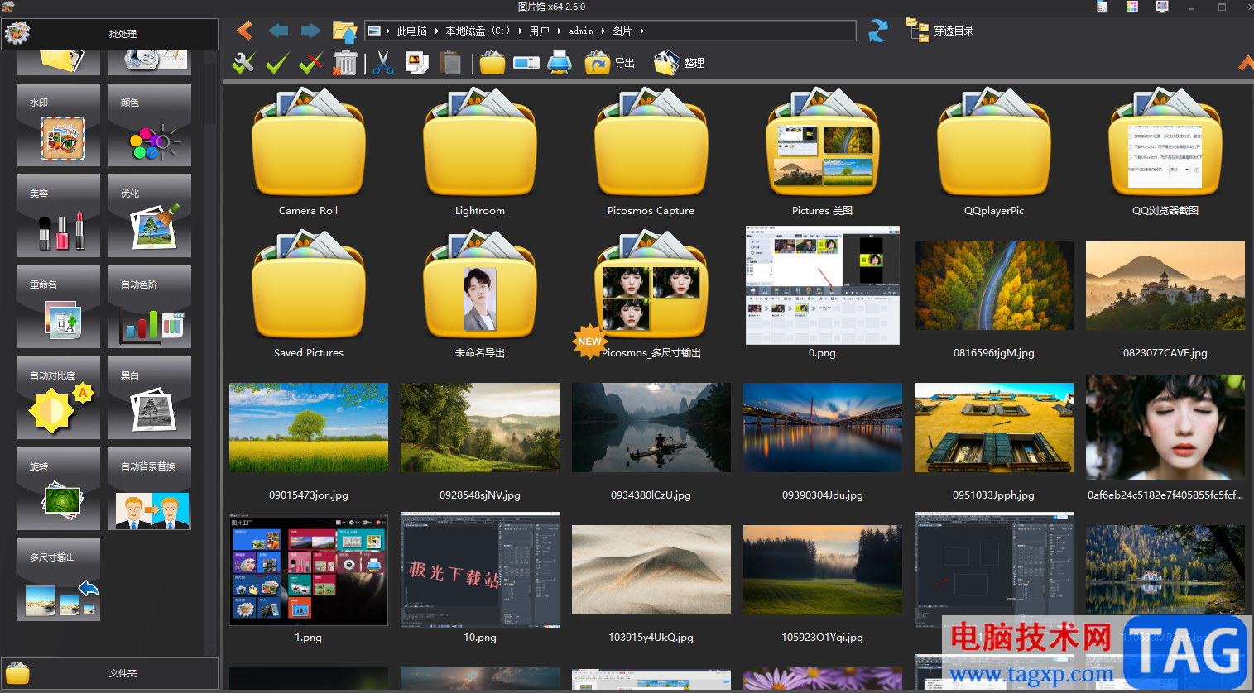Expand the arrow after 此电脑 in the path

pos(437,31)
